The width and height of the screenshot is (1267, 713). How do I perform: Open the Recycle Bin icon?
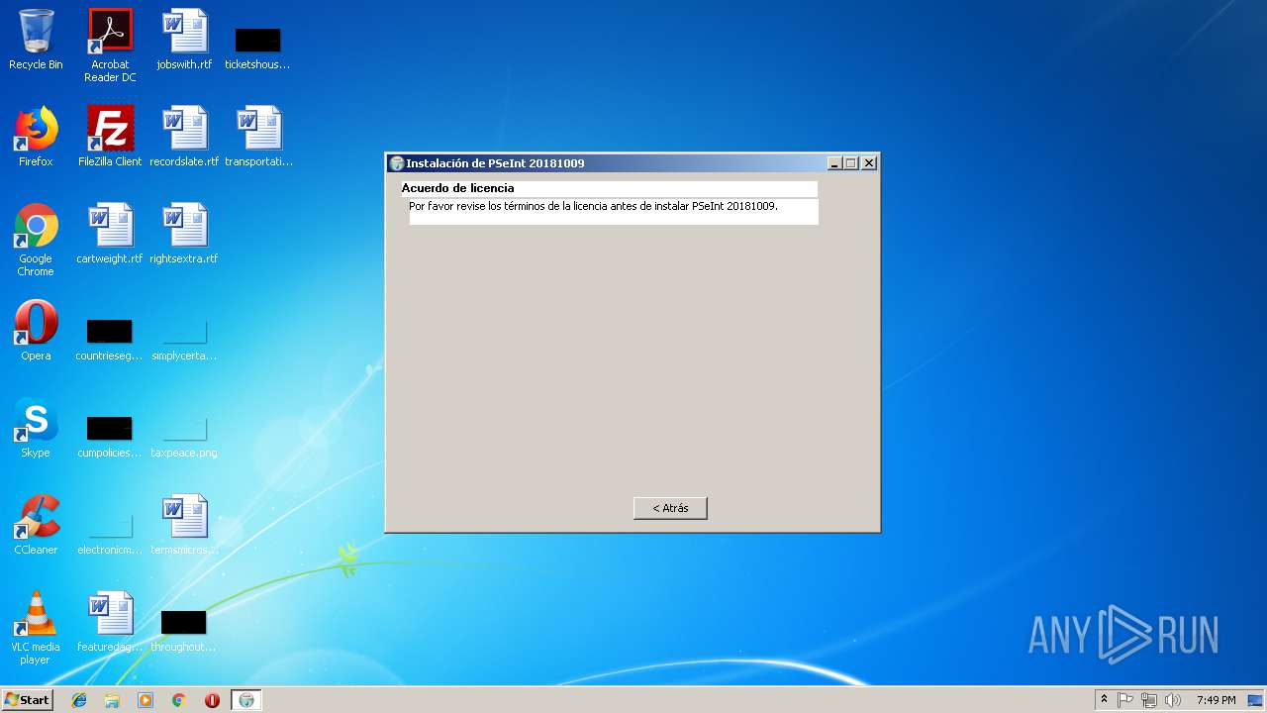click(x=36, y=42)
